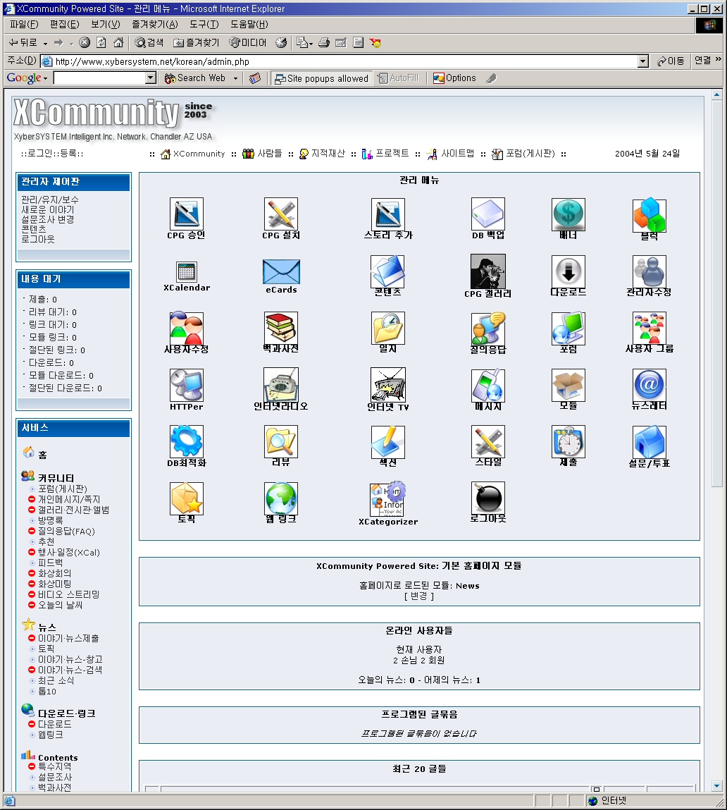The image size is (727, 810).
Task: Click the vertical scrollbar down arrow
Action: pyautogui.click(x=717, y=786)
